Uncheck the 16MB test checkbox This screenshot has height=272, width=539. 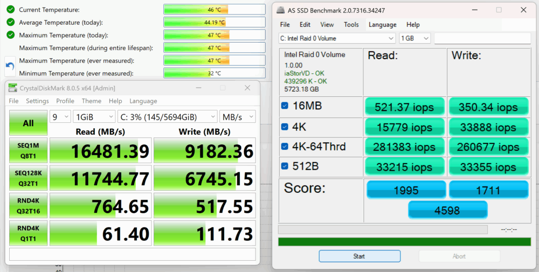pyautogui.click(x=285, y=106)
